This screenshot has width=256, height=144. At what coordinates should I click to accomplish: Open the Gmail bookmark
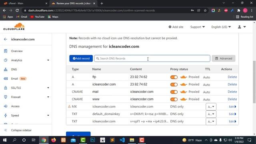coord(22,17)
